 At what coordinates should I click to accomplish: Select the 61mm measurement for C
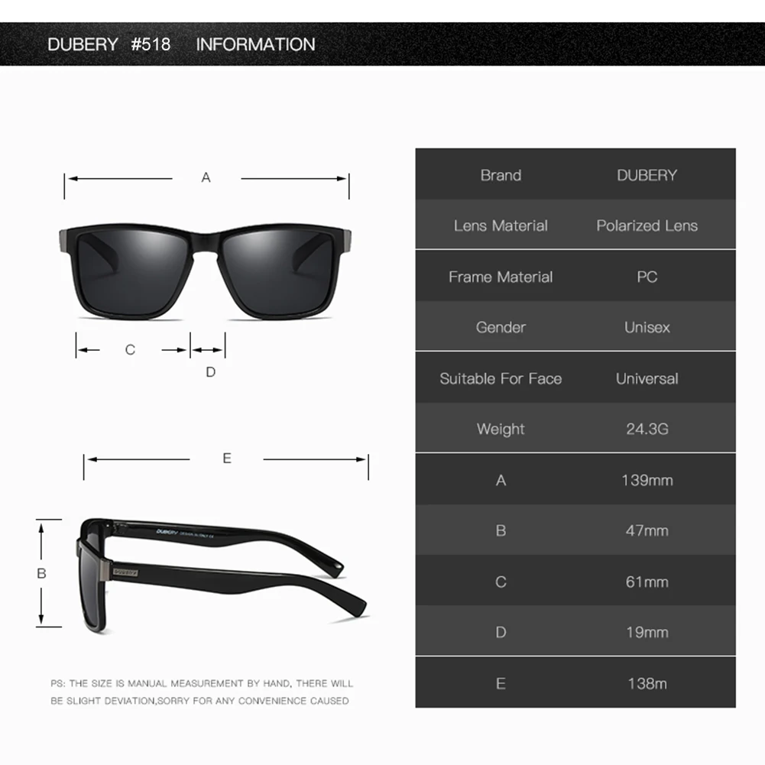[x=647, y=582]
